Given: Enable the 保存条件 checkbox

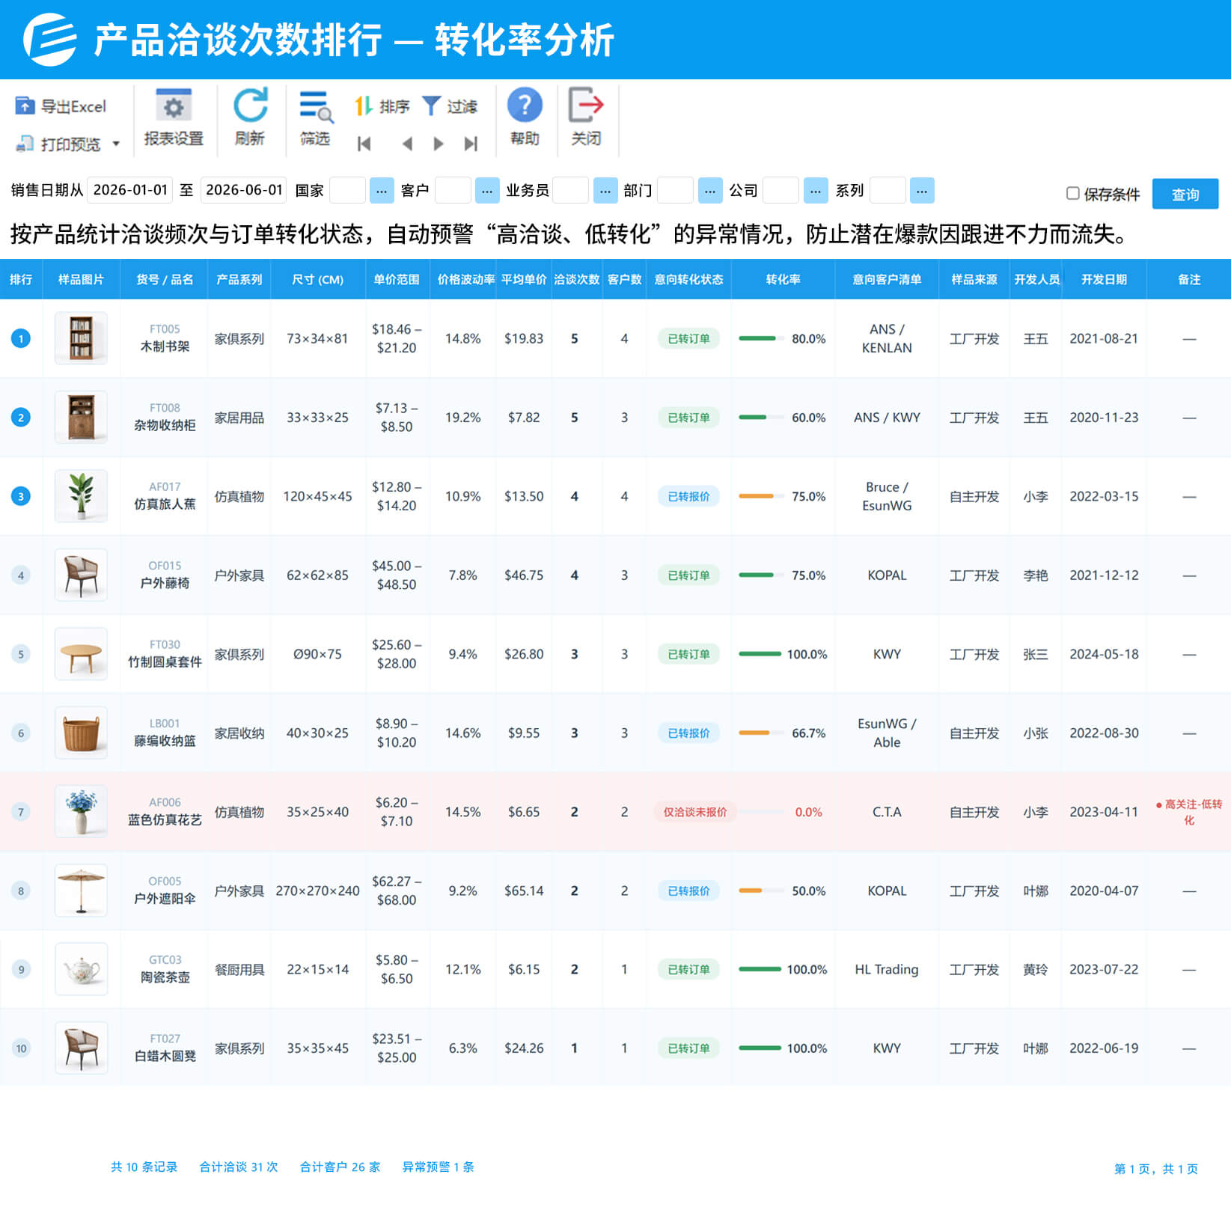Looking at the screenshot, I should [x=1072, y=194].
